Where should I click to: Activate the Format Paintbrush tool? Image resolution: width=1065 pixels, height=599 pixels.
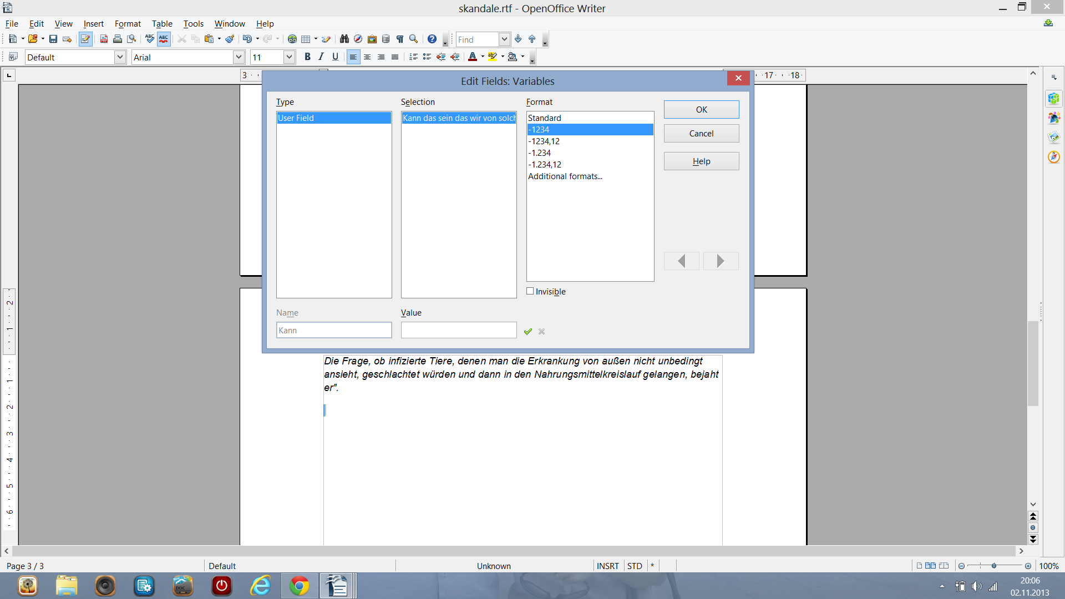(x=230, y=39)
